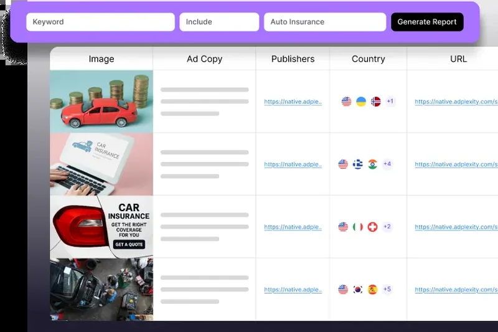498x332 pixels.
Task: Open URL link in the tail light row
Action: click(x=456, y=227)
